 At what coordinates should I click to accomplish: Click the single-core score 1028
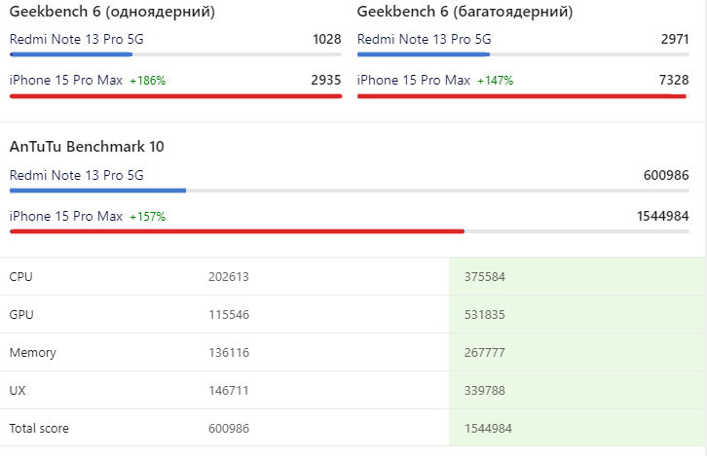click(327, 39)
